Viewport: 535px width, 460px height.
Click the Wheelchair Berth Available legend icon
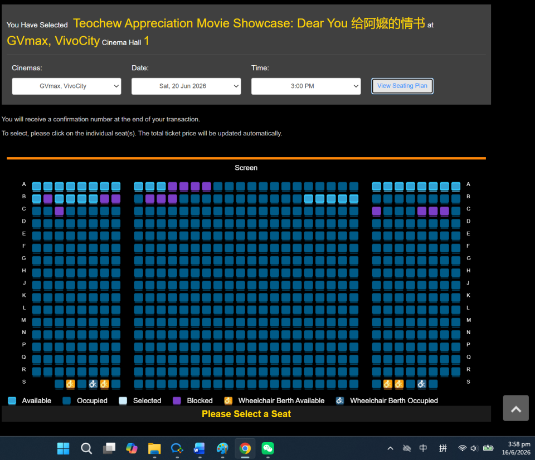point(228,400)
